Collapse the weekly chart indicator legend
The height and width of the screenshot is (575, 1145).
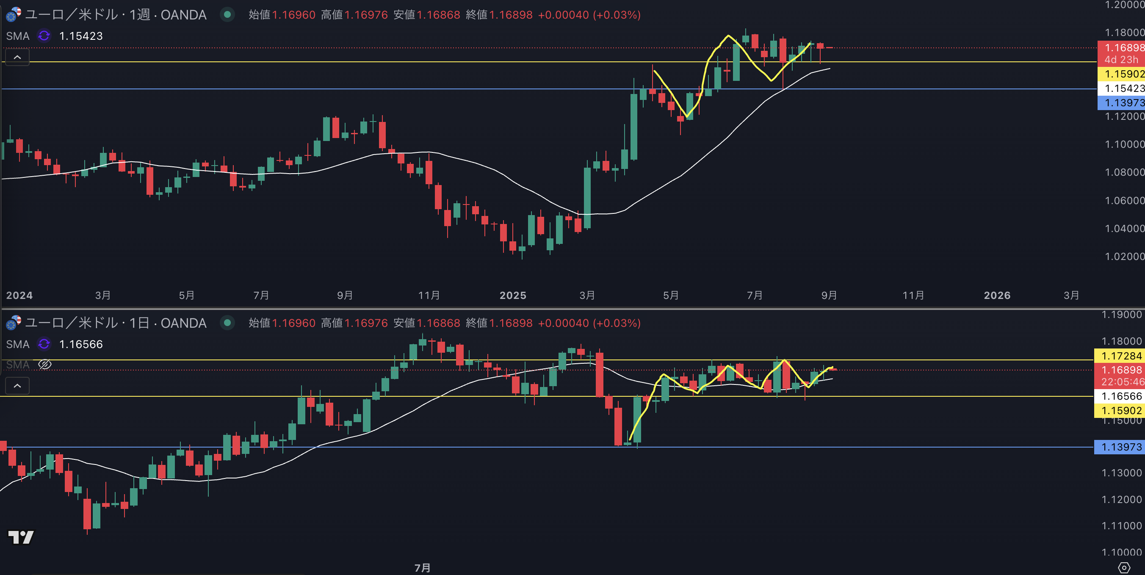[x=17, y=57]
